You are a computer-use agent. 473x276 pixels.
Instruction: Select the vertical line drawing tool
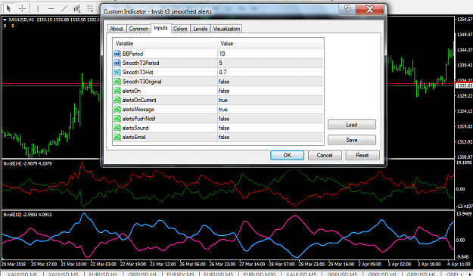(38, 8)
